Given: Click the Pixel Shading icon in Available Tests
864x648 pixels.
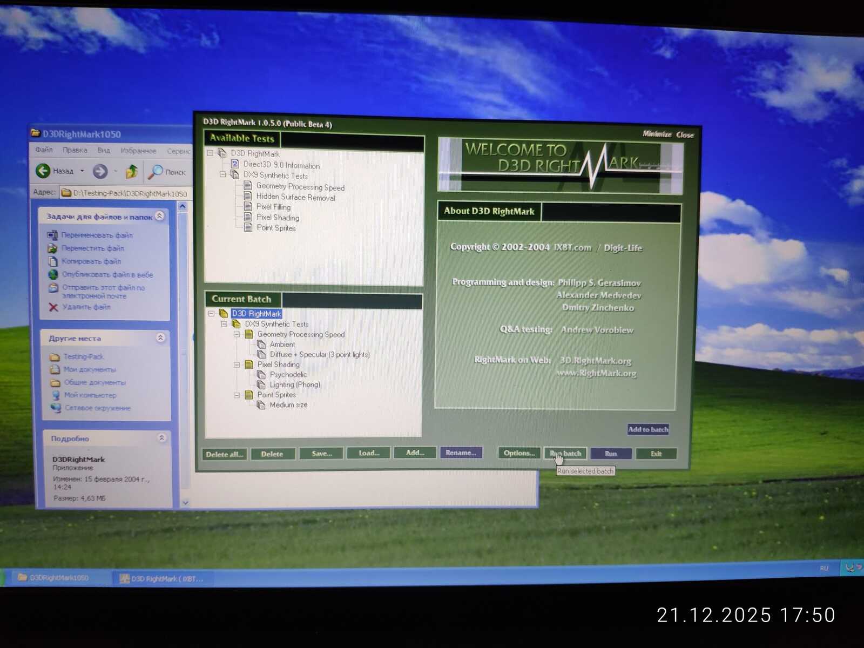Looking at the screenshot, I should [248, 217].
